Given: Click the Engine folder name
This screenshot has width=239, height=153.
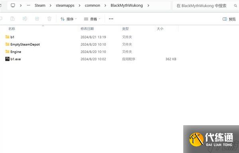Looking at the screenshot, I should tap(16, 52).
